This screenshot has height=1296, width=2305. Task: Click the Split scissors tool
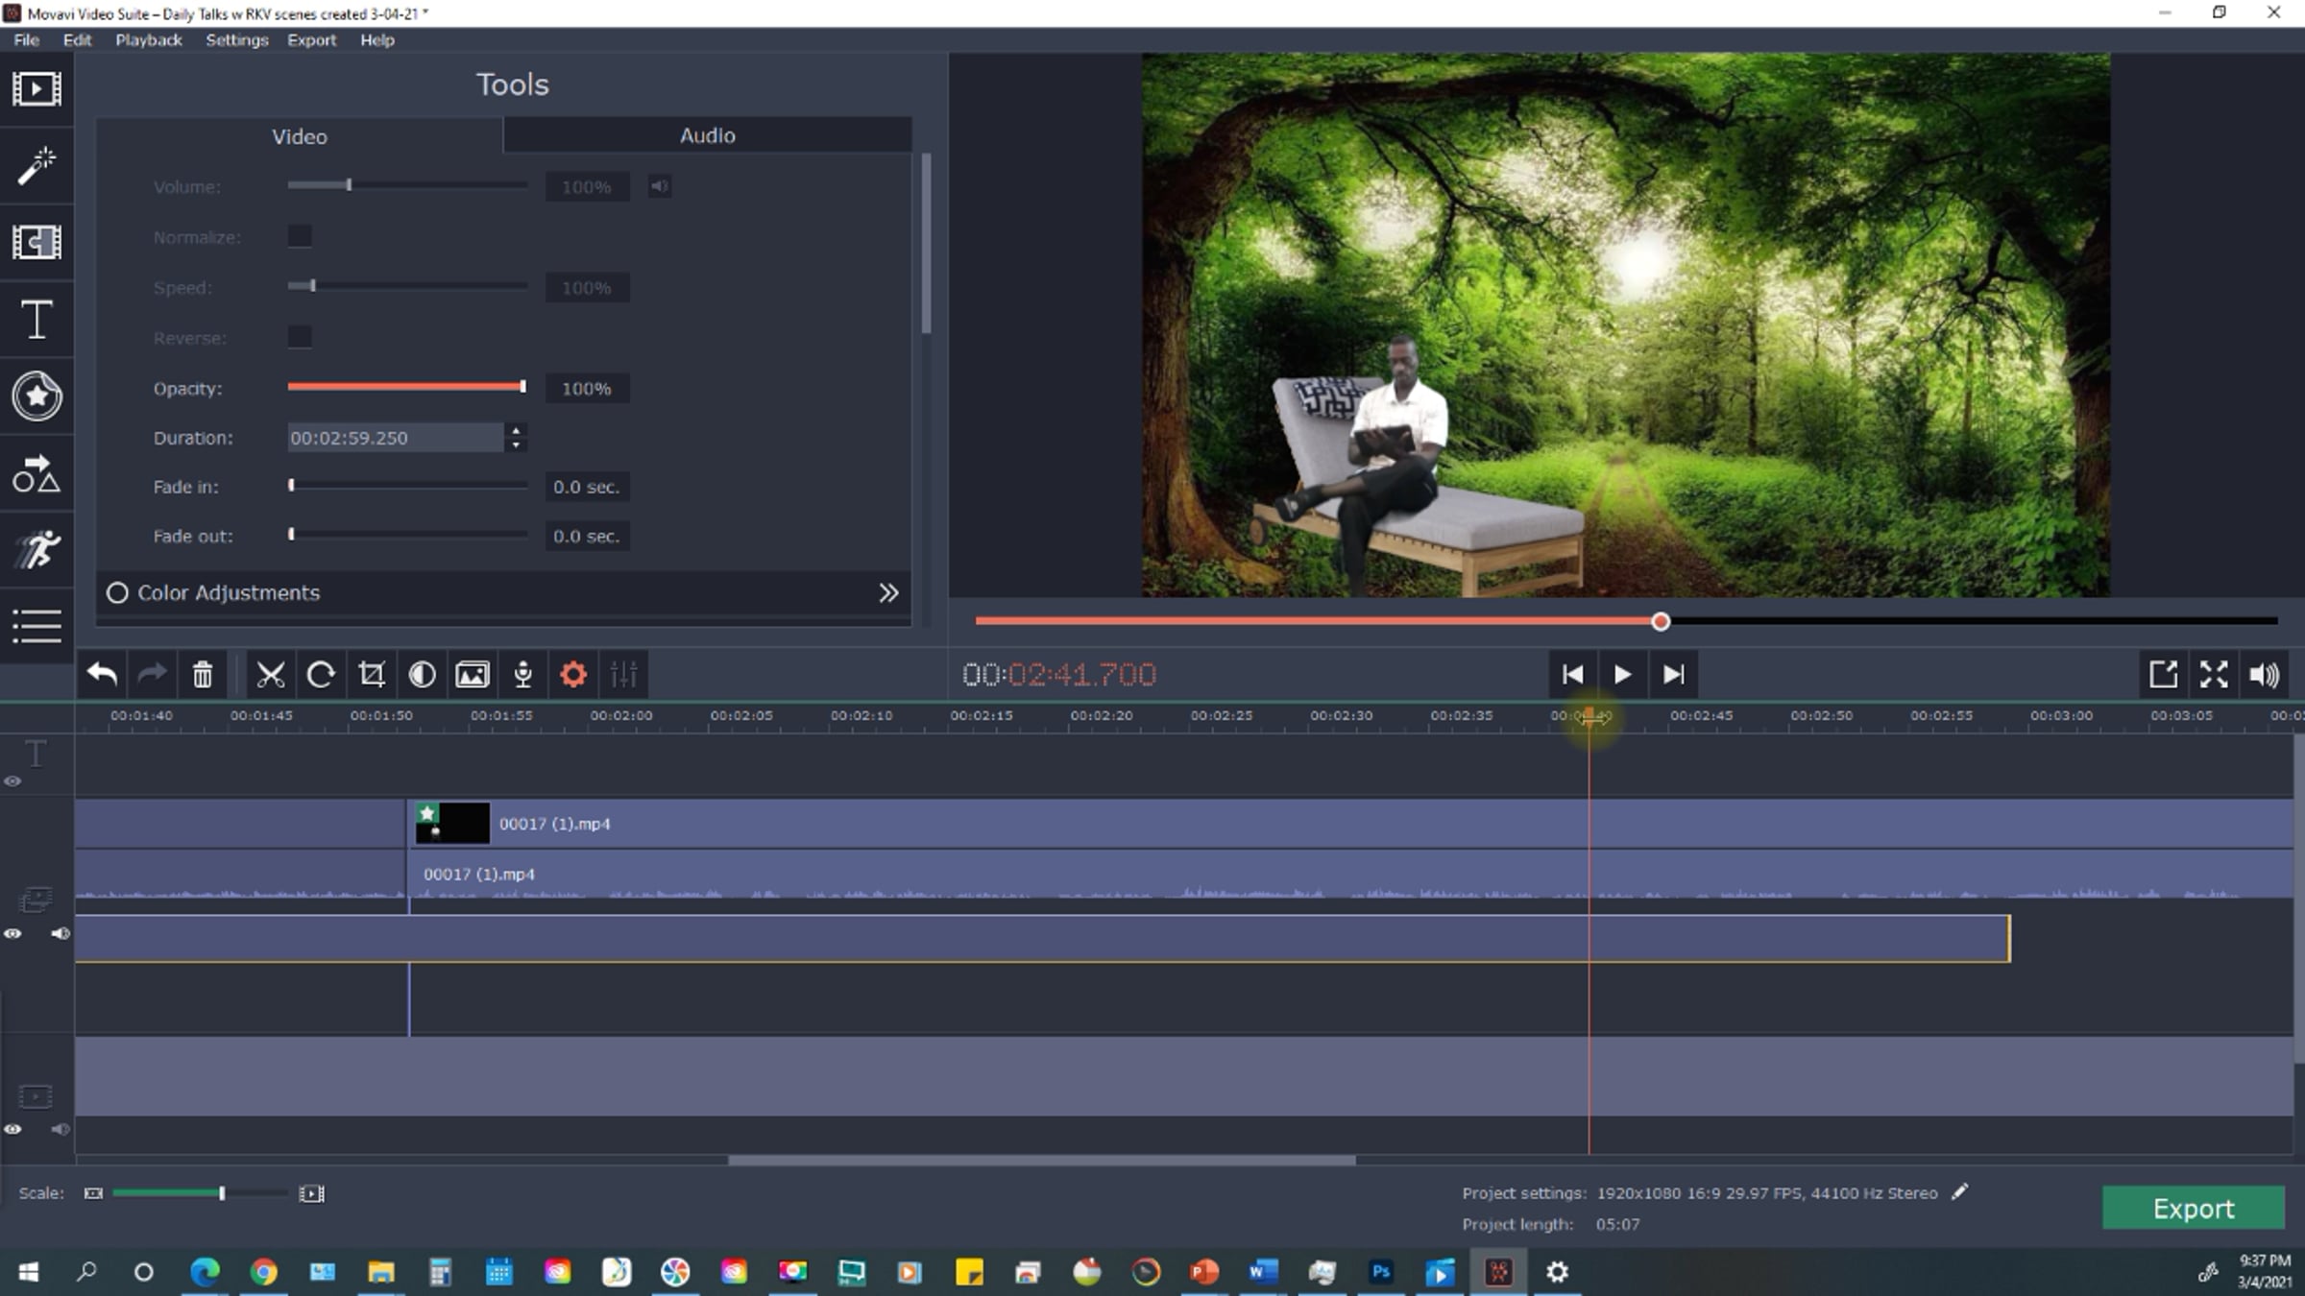pyautogui.click(x=271, y=675)
